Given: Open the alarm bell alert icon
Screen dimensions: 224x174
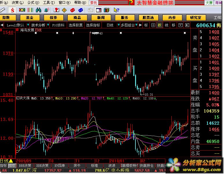Looking at the screenshot, I should point(47,10).
